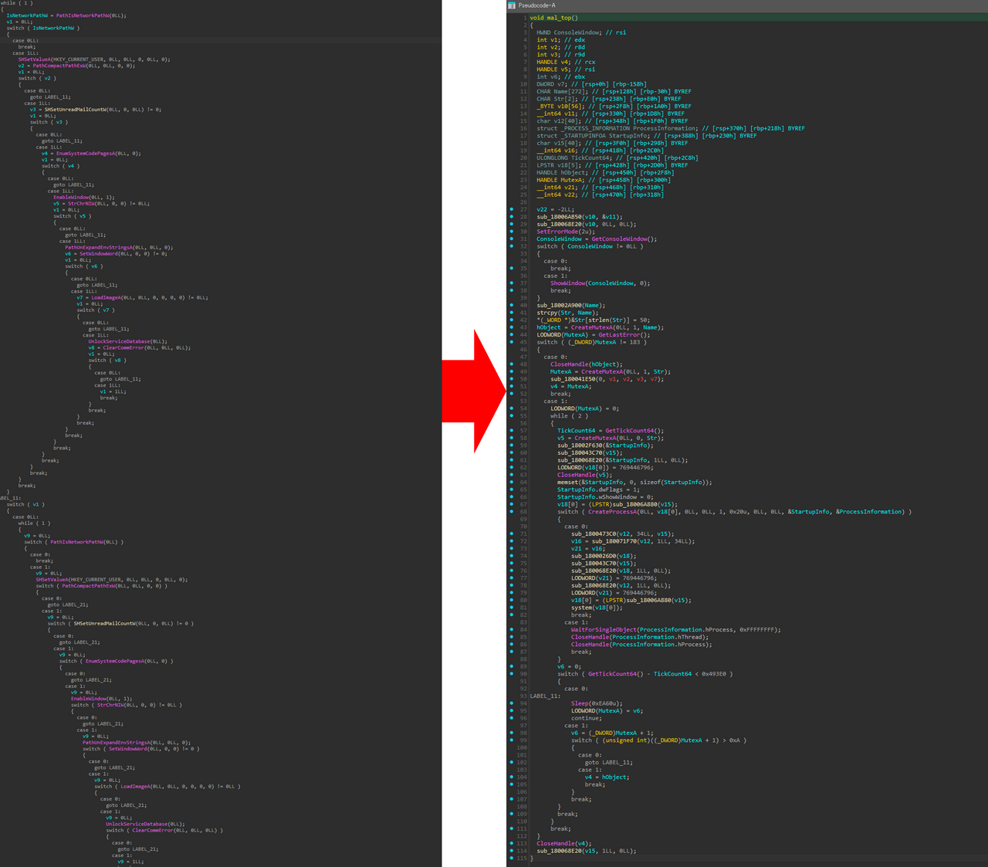Click '_PROCESS_INFORMATION ProcessInformation' declaration
The width and height of the screenshot is (988, 867).
pos(670,129)
